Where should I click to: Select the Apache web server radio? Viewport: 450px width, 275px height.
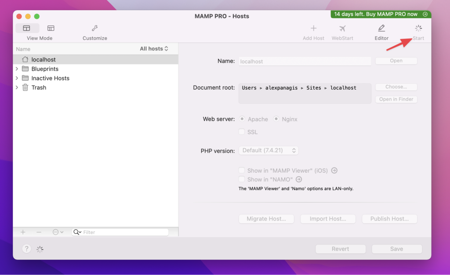(242, 119)
